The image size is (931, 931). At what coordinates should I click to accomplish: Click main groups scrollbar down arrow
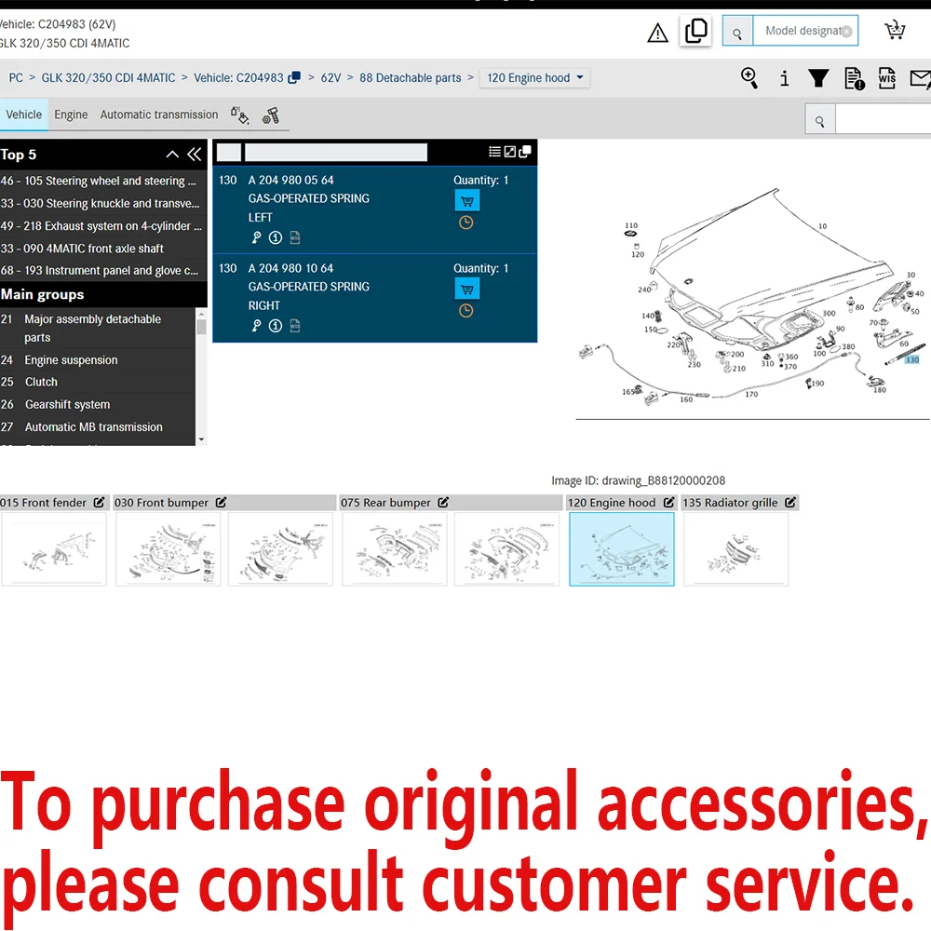[x=201, y=439]
